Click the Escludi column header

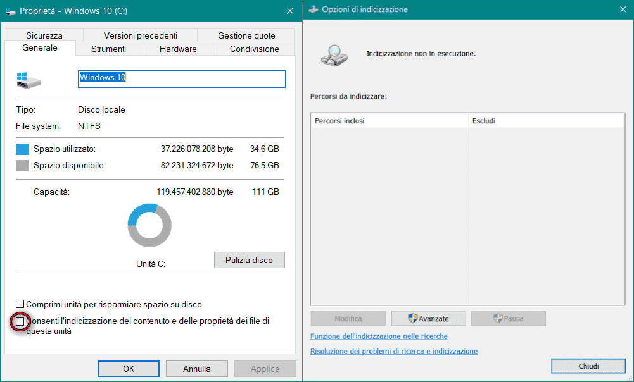coord(547,121)
